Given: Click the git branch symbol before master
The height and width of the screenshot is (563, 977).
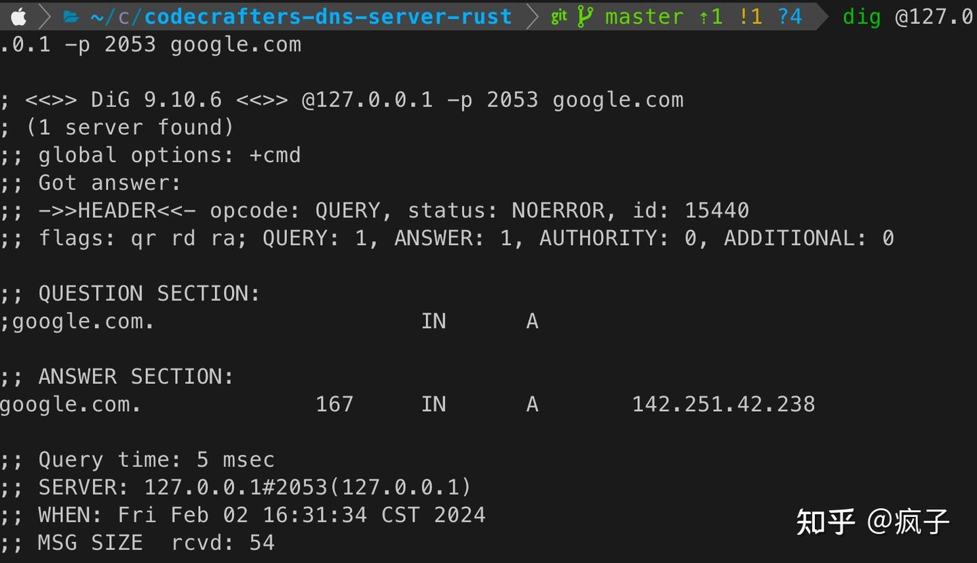Looking at the screenshot, I should [584, 16].
